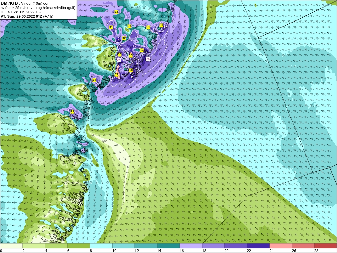This screenshot has width=337, height=253.
Task: Click the yellow 37 maximum gust label
Action: coord(116,74)
